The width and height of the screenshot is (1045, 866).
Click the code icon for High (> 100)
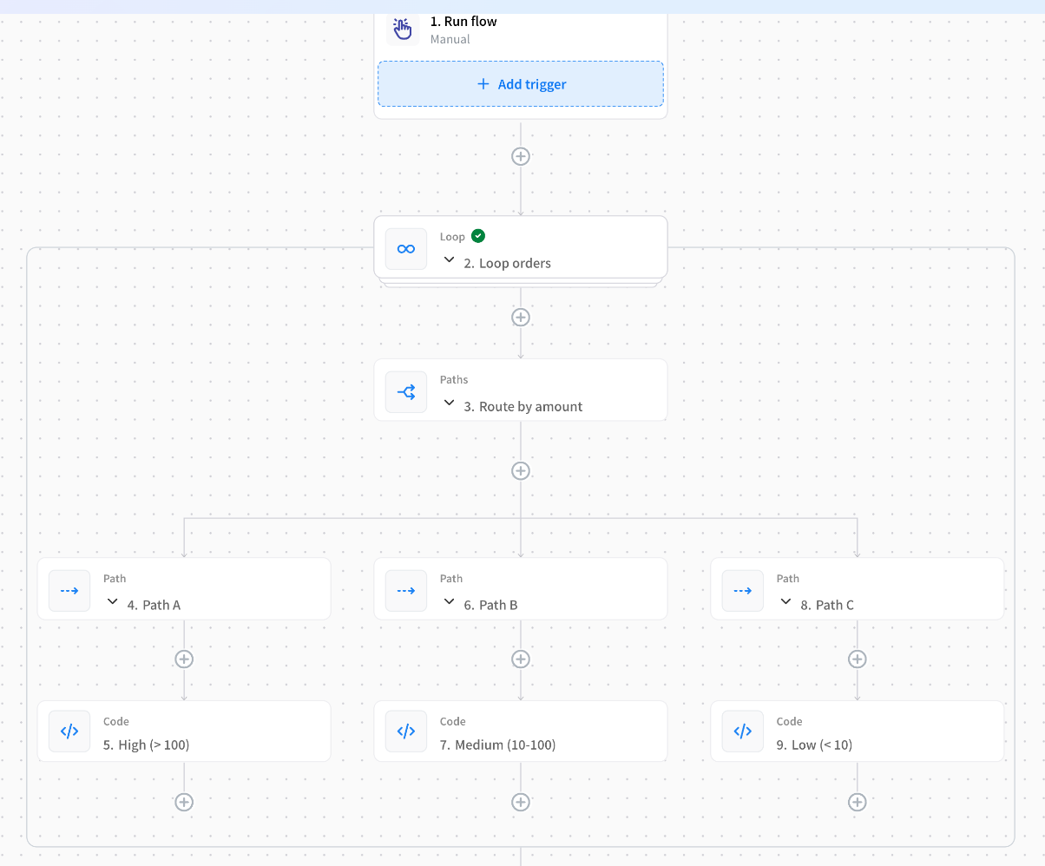[69, 732]
